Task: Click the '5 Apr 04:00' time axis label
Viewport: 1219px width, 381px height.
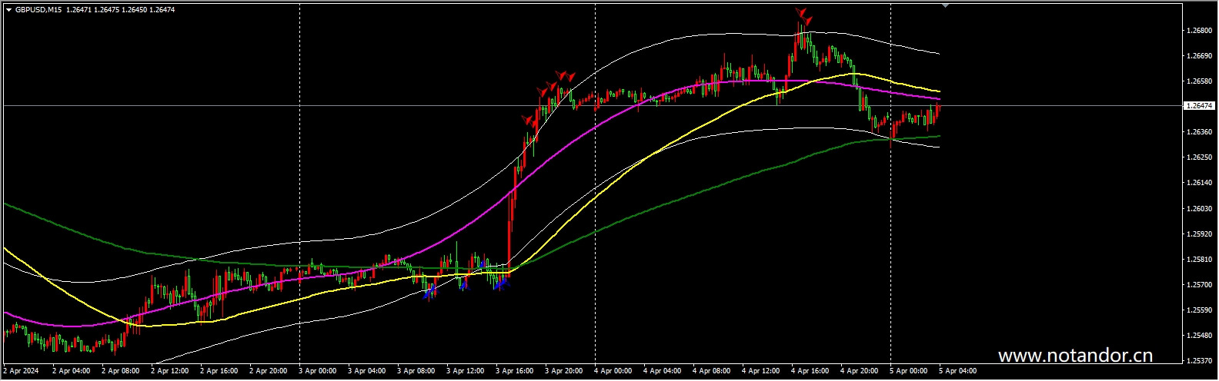Action: coord(957,371)
